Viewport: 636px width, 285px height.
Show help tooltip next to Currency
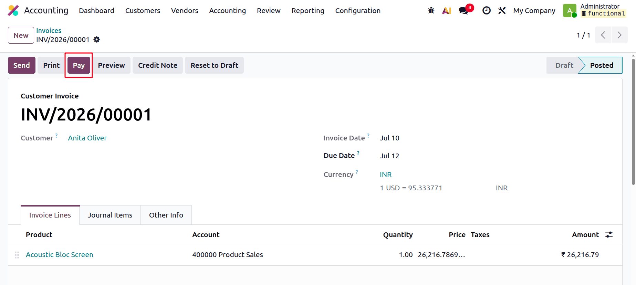point(357,172)
